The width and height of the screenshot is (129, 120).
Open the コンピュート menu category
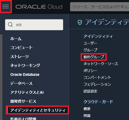(21, 48)
